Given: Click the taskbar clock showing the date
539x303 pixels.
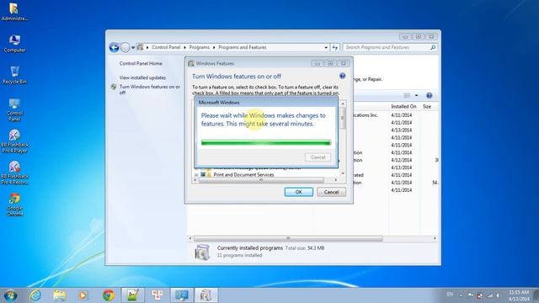Looking at the screenshot, I should pos(519,295).
